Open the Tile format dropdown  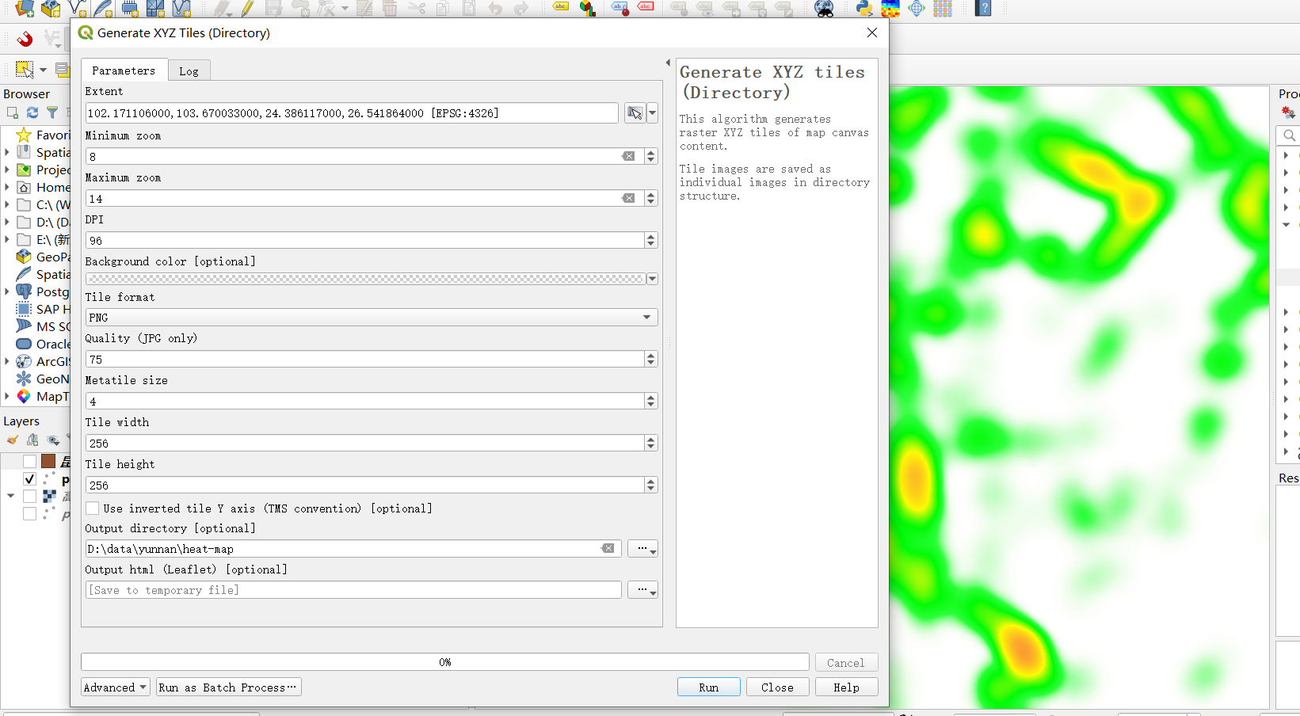click(x=646, y=317)
